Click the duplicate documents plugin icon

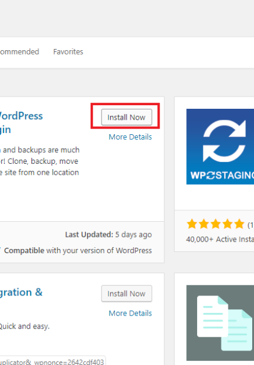point(220,323)
